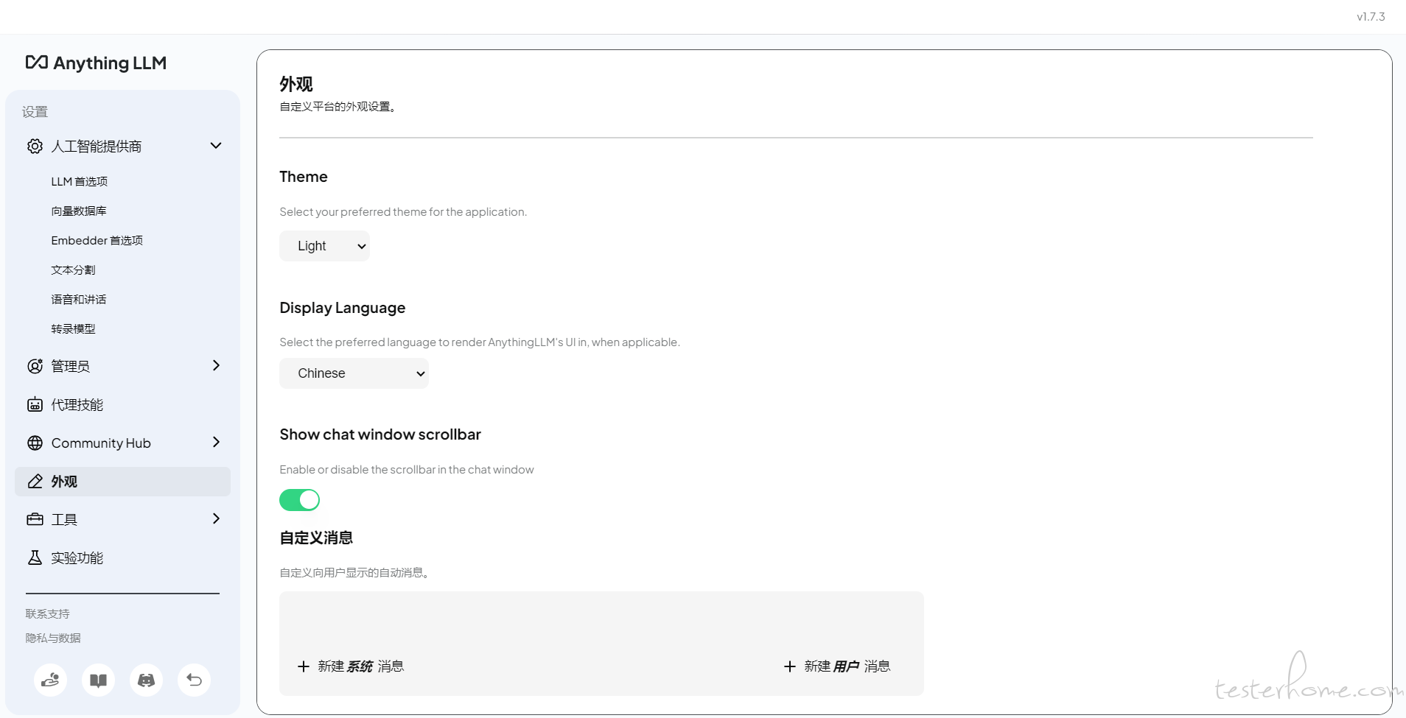Image resolution: width=1406 pixels, height=718 pixels.
Task: Open the Discord icon in sidebar footer
Action: click(146, 680)
